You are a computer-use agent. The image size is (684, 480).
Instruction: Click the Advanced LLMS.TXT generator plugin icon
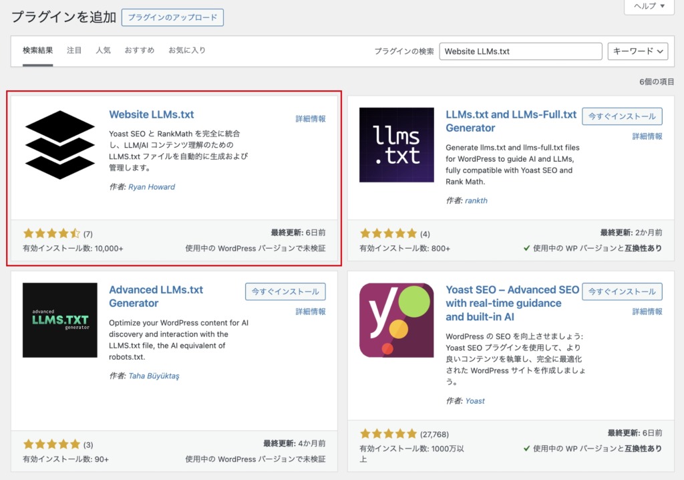tap(59, 320)
